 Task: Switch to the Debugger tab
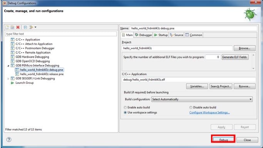[x=143, y=35]
